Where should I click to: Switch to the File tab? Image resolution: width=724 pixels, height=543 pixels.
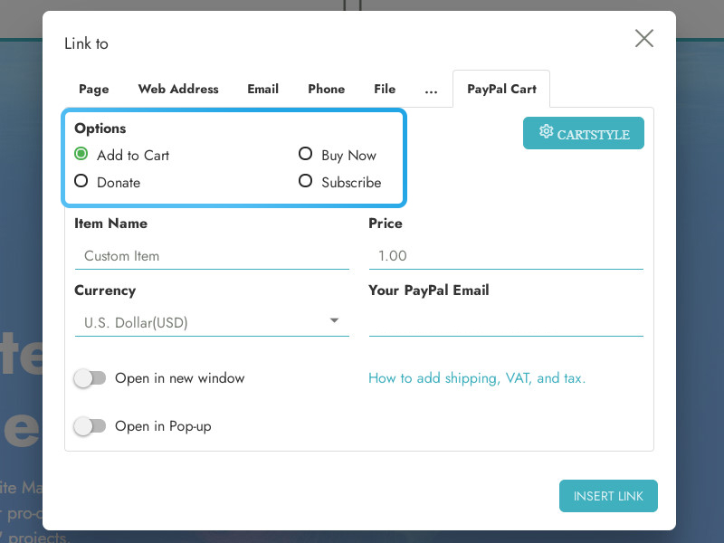pos(384,89)
